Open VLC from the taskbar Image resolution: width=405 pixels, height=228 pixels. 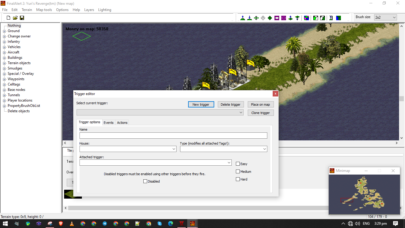pyautogui.click(x=72, y=224)
